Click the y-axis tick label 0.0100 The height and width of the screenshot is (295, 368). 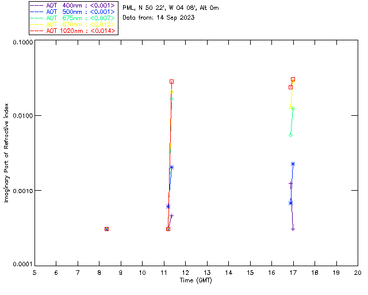pos(23,116)
